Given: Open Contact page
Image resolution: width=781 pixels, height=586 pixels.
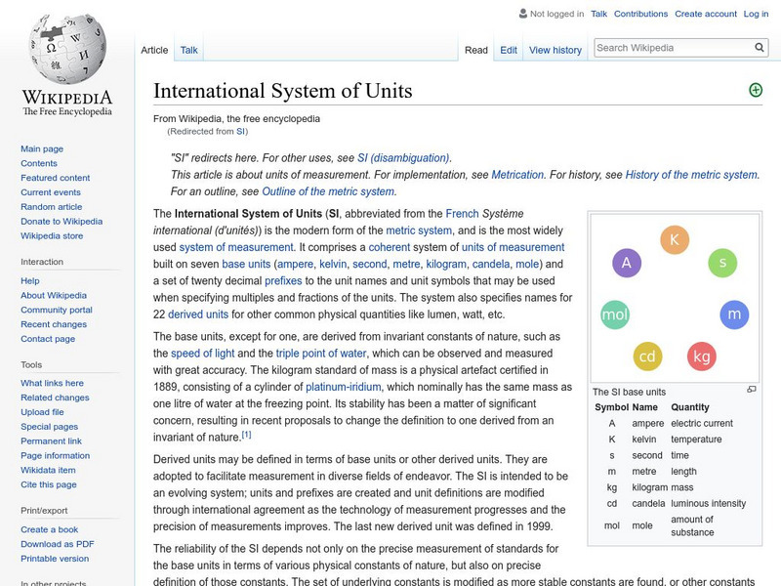Looking at the screenshot, I should (48, 339).
